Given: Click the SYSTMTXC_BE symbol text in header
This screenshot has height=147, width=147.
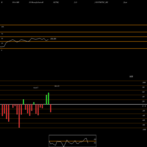Looking at the screenshot, I should click(x=102, y=2).
